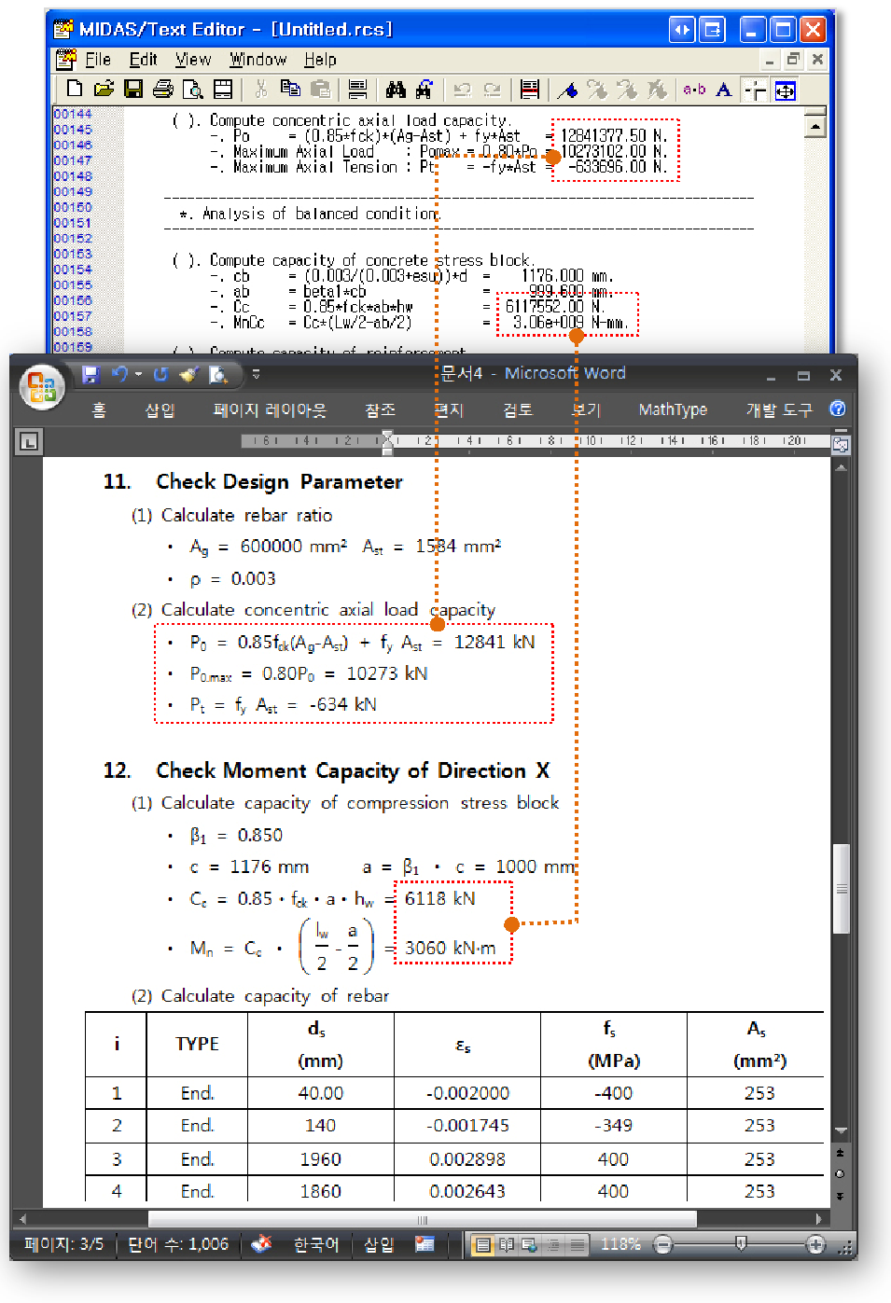This screenshot has width=891, height=1303.
Task: Switch to 페이지 레이아웃 ribbon tab
Action: (270, 409)
